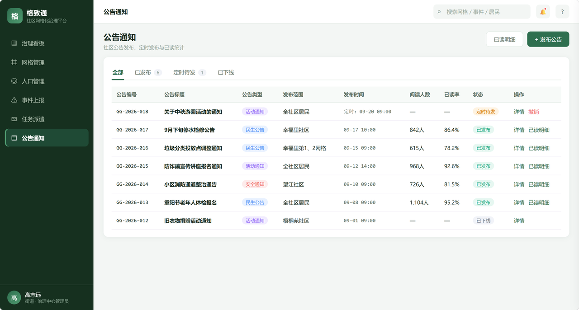Screen dimensions: 579x310
Task: Open 已读明细 for GG-2026-014
Action: 539,184
